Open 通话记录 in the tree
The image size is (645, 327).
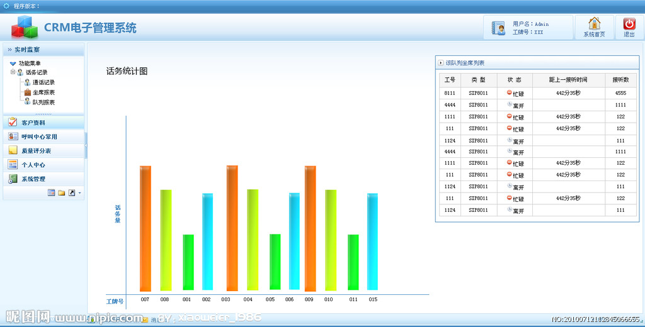[43, 82]
